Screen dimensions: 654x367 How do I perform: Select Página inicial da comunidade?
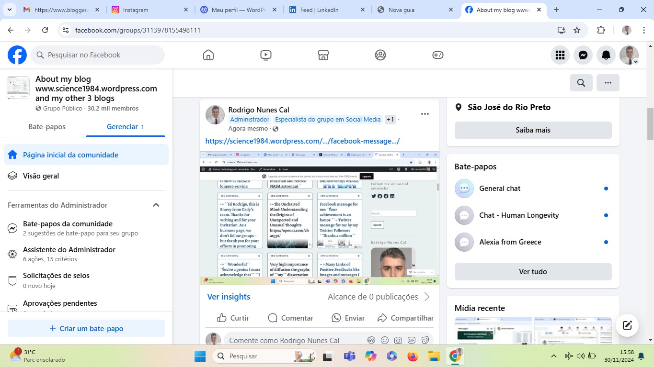pyautogui.click(x=86, y=155)
